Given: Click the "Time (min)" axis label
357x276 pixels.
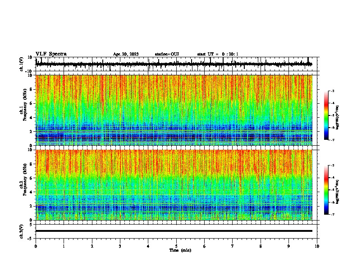Looking at the screenshot, I should tap(180, 250).
